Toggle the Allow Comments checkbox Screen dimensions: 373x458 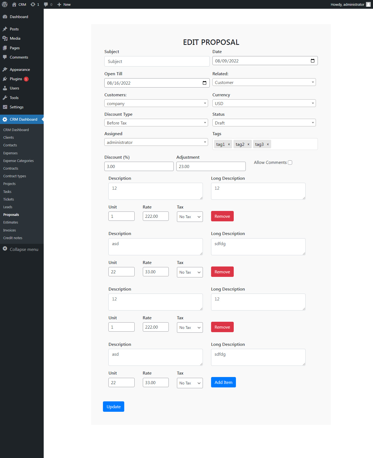[290, 163]
